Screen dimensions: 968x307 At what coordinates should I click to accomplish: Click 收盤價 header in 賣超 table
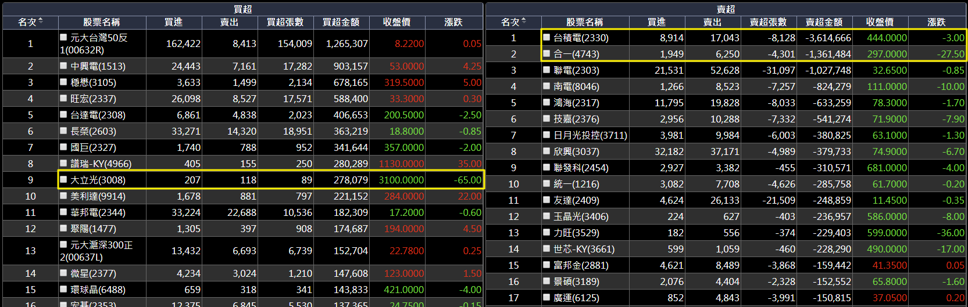[x=880, y=22]
